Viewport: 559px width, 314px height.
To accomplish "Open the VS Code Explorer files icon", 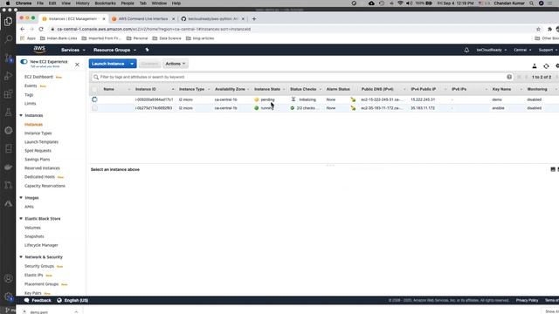I will pos(8,21).
